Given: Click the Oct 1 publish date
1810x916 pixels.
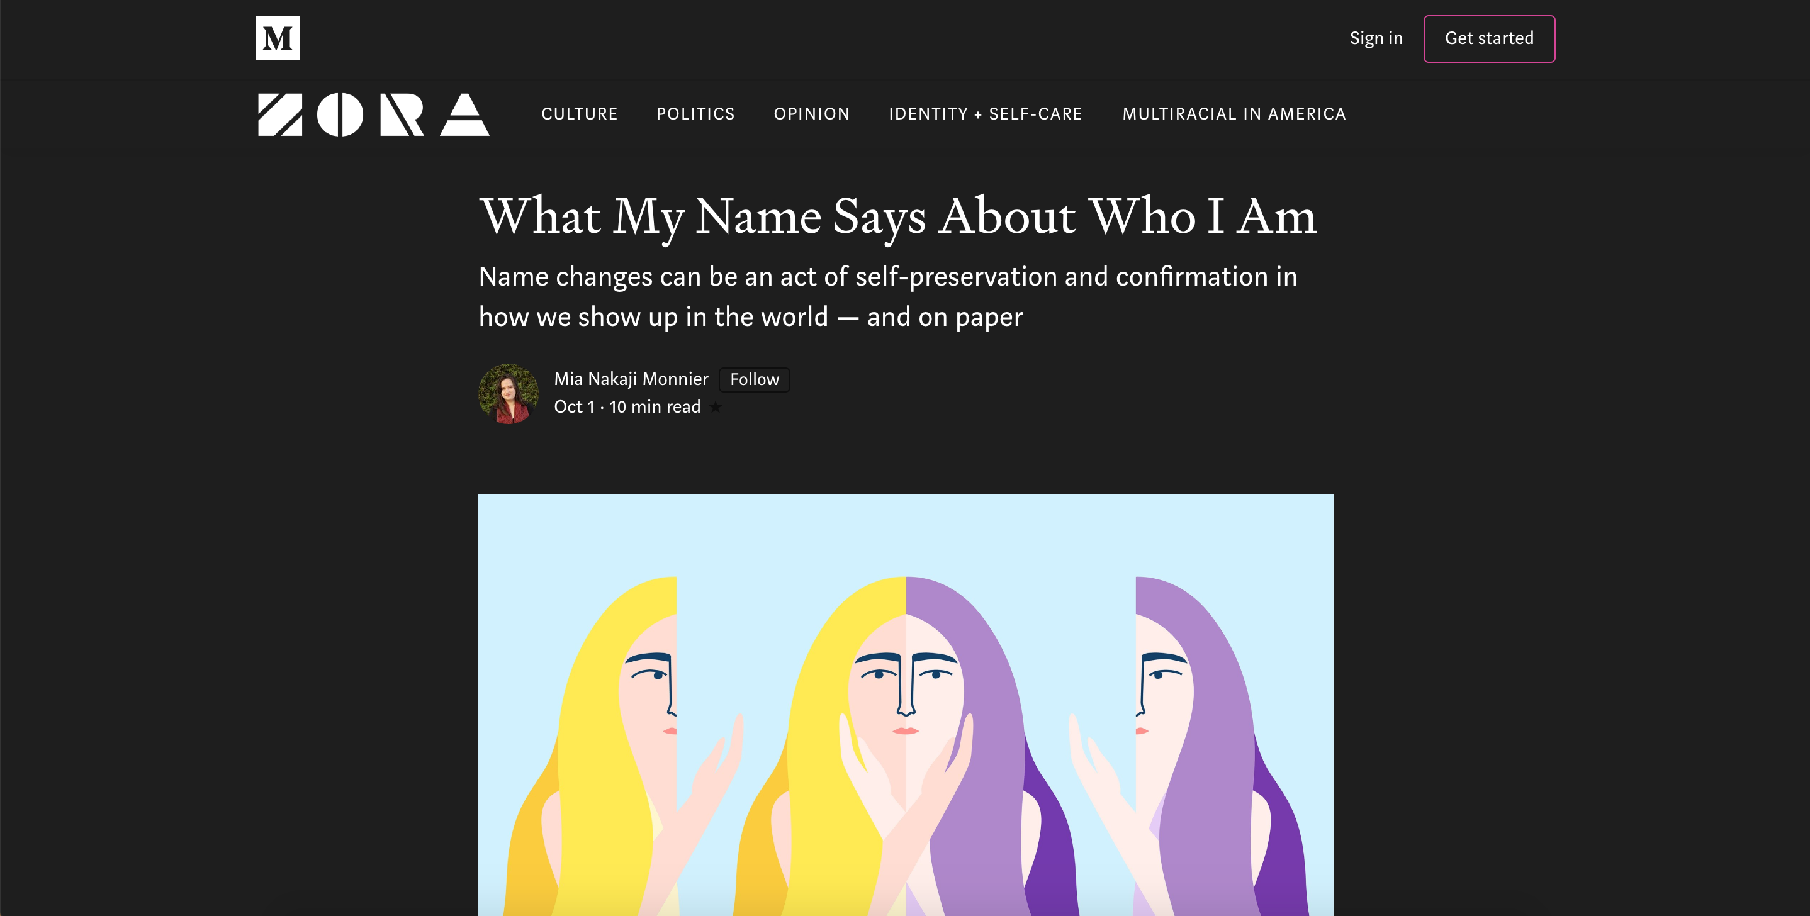Looking at the screenshot, I should coord(574,406).
